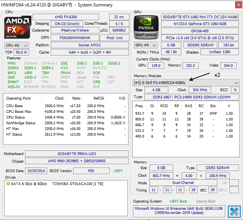
Task: Click the AVX feature flag
Action: point(64,68)
